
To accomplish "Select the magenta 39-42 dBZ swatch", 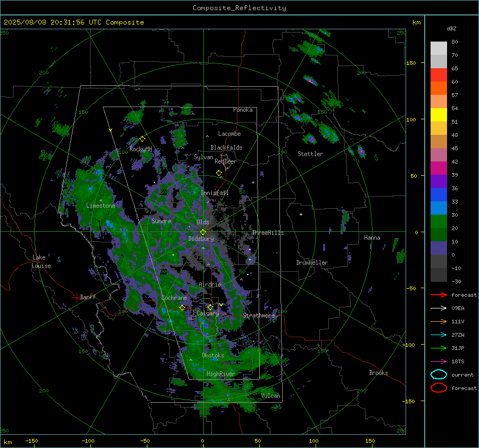I will (x=439, y=168).
